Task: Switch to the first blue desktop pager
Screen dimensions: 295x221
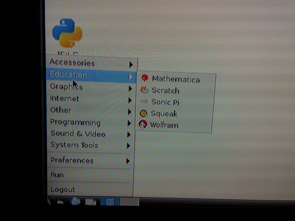Action: [110, 202]
